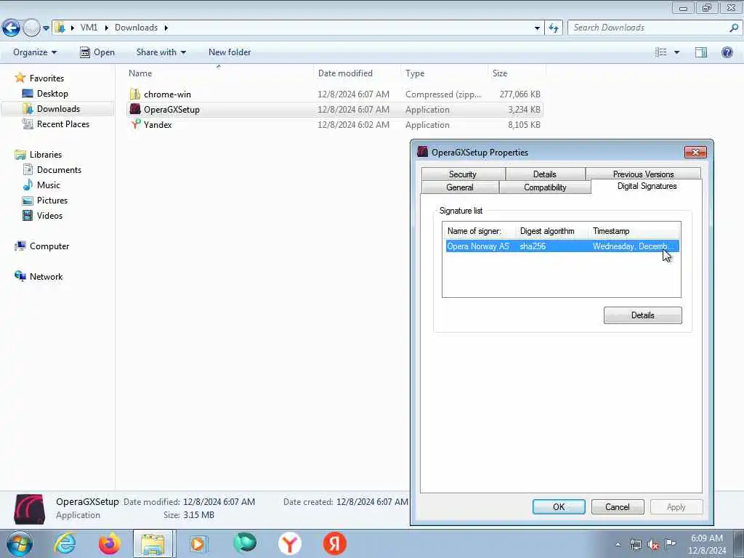Open the Yandex Y browser taskbar icon
Viewport: 744px width, 558px height.
click(289, 543)
